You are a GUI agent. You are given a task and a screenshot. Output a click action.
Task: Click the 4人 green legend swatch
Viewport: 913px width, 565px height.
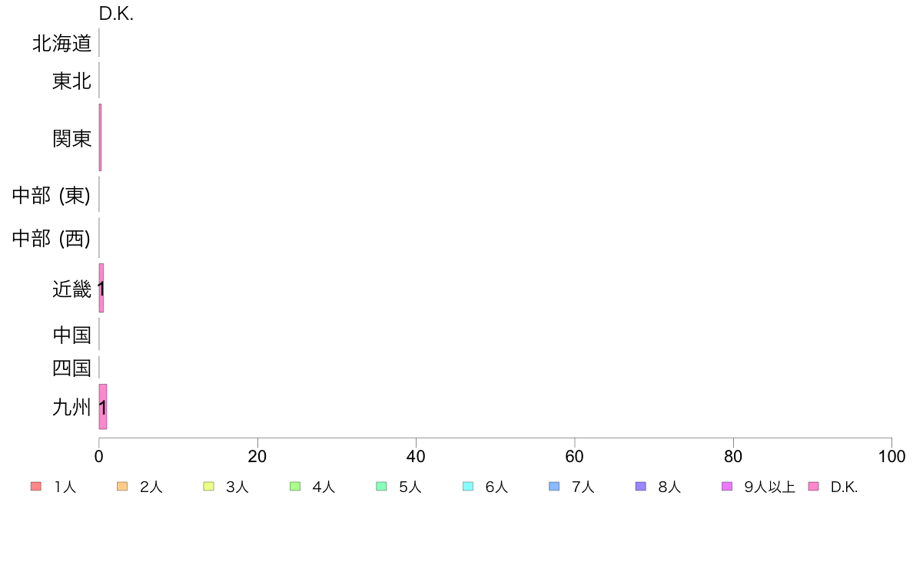coord(295,487)
